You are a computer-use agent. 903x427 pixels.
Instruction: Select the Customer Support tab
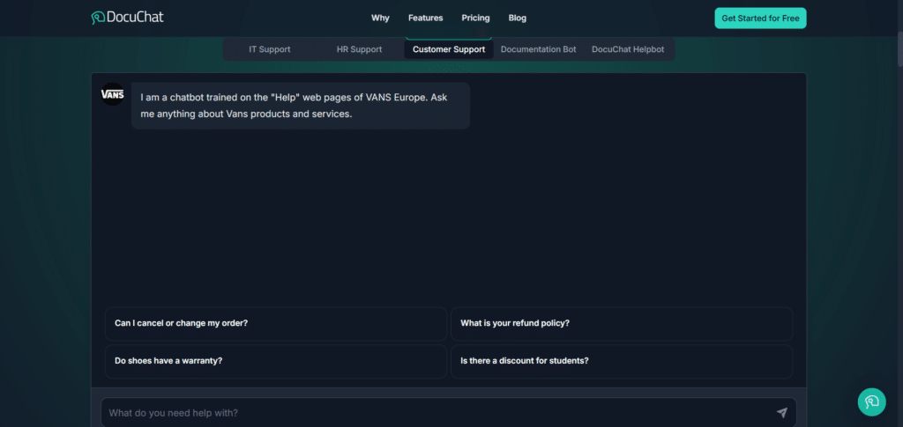click(449, 49)
